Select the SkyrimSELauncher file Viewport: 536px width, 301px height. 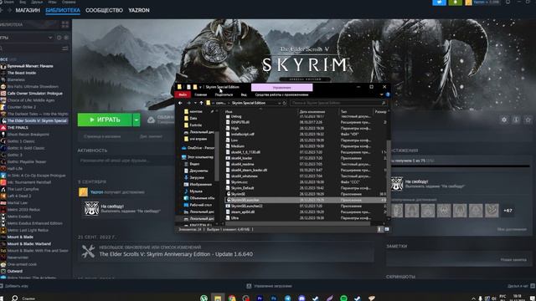pyautogui.click(x=306, y=200)
